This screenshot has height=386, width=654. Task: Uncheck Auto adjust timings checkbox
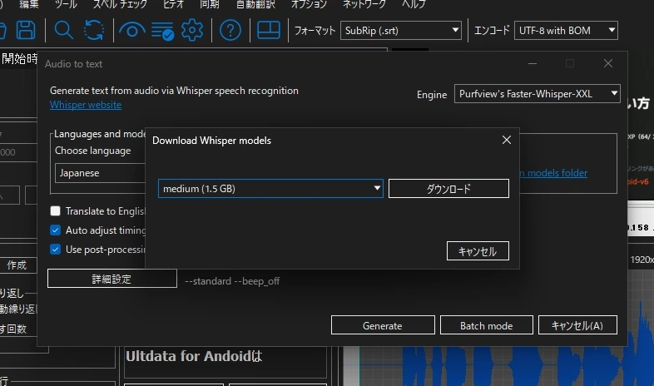pos(55,230)
